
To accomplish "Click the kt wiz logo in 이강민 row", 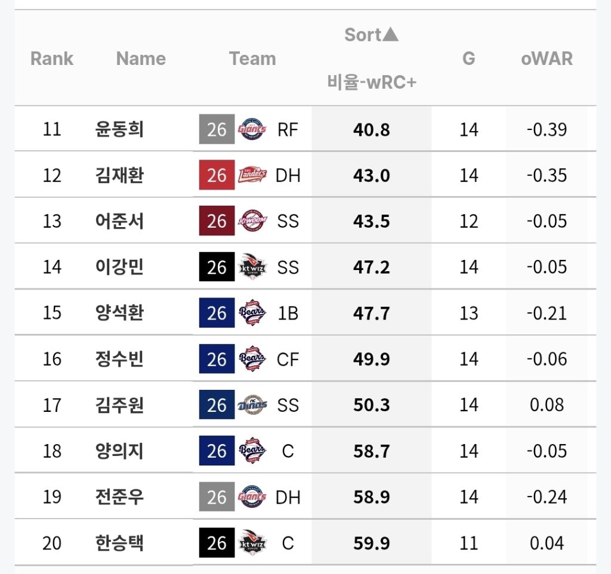I will (x=252, y=267).
